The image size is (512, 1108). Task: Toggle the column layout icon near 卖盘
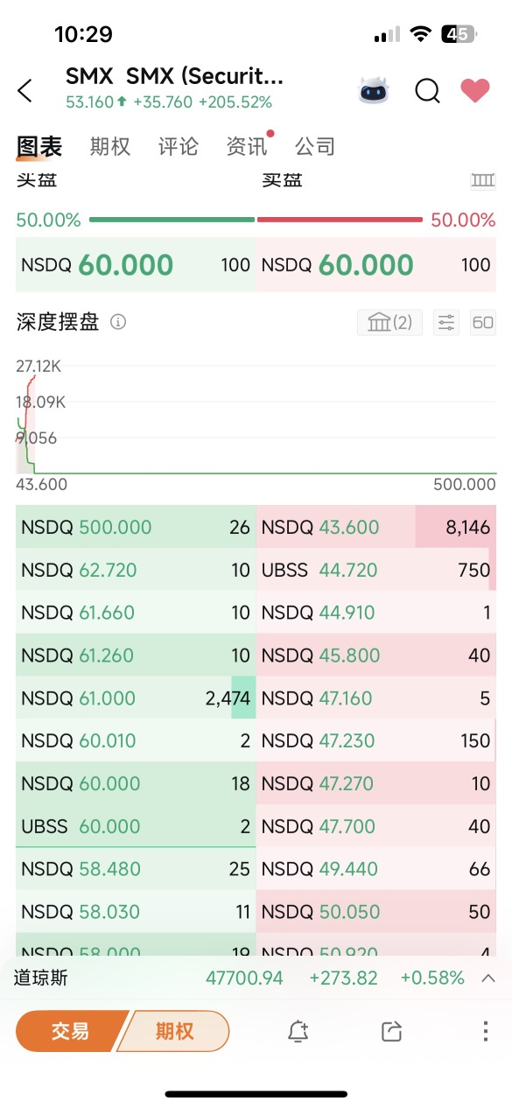(483, 180)
